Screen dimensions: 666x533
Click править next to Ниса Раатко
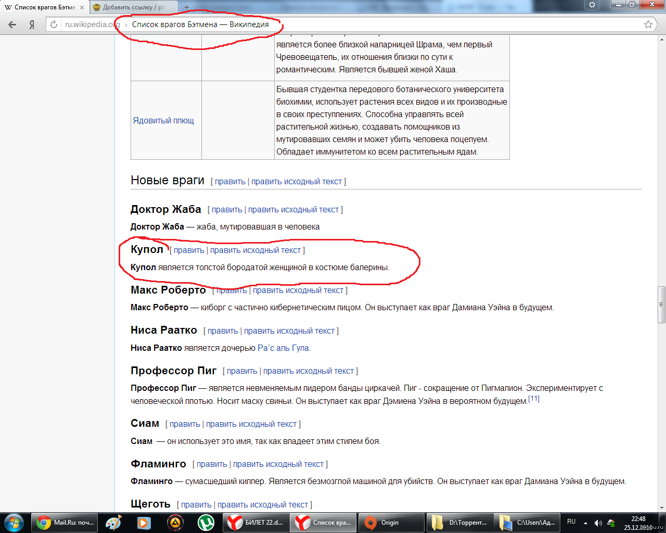pos(223,331)
